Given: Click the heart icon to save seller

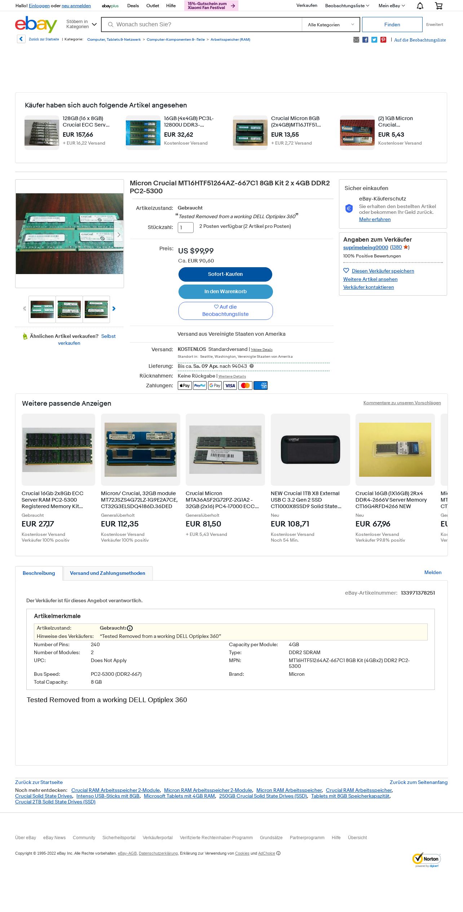Looking at the screenshot, I should (346, 271).
